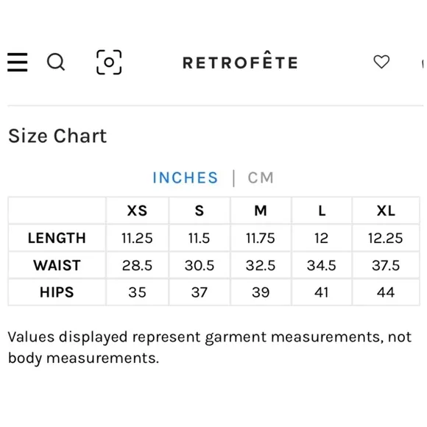
Task: Click the WAIST row label
Action: [57, 265]
